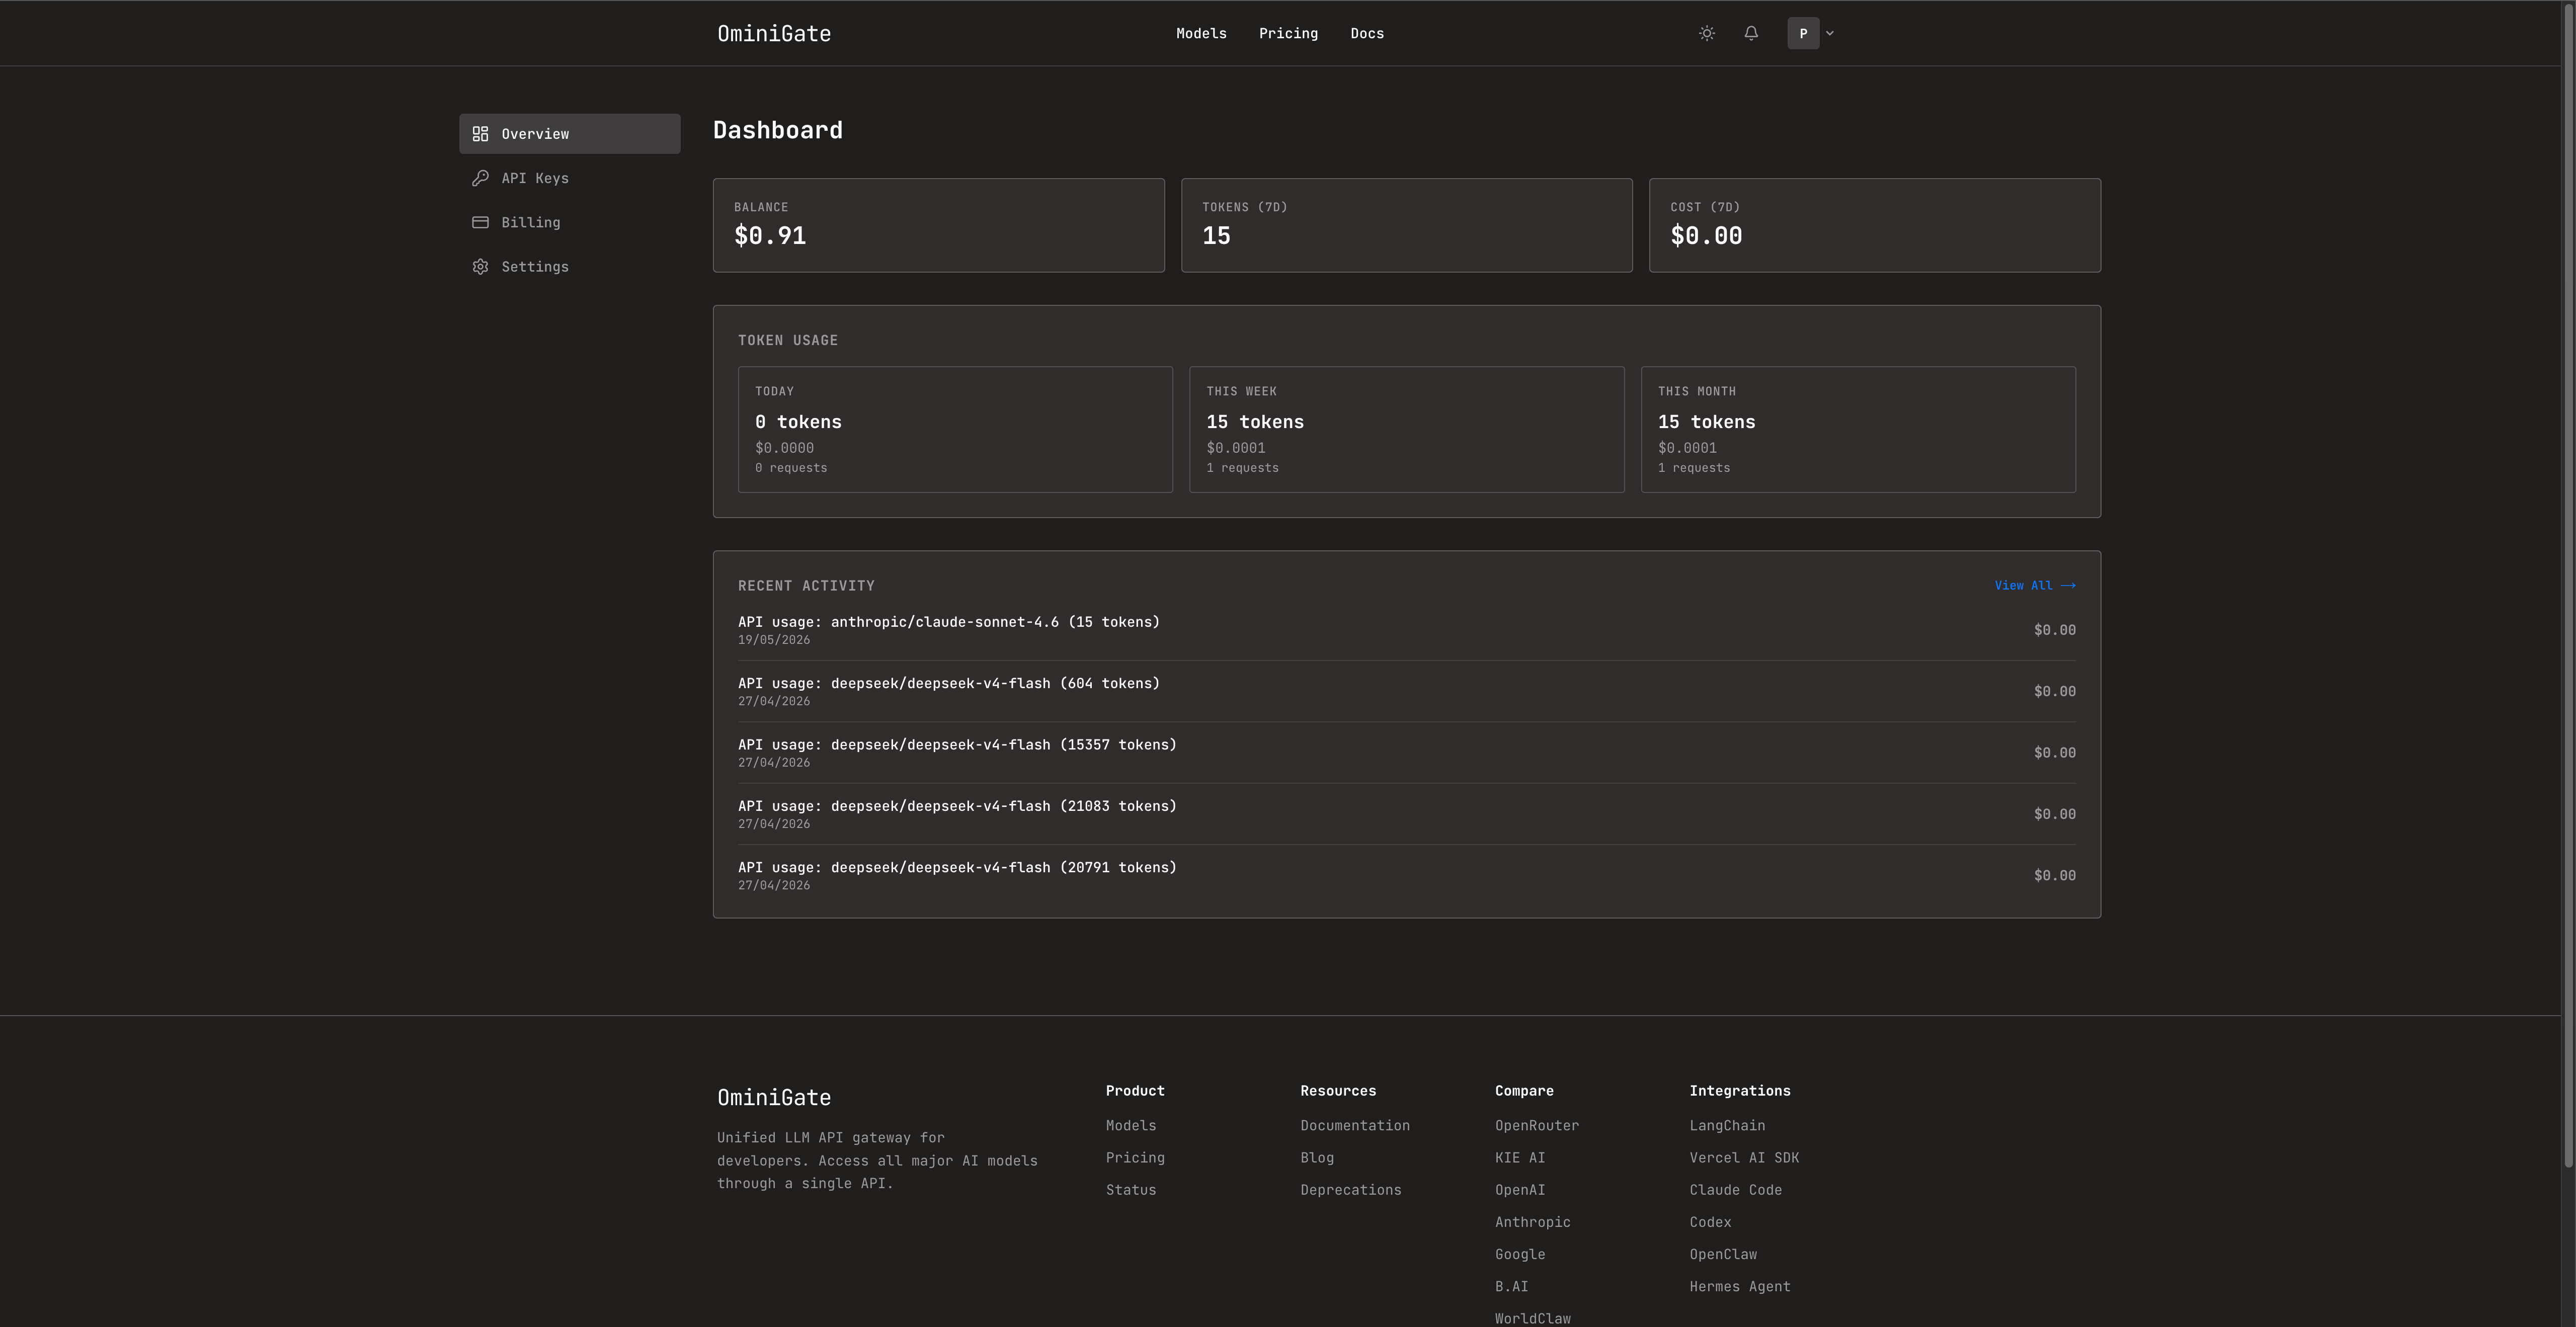This screenshot has height=1327, width=2576.
Task: Open Models in top navigation
Action: tap(1201, 33)
